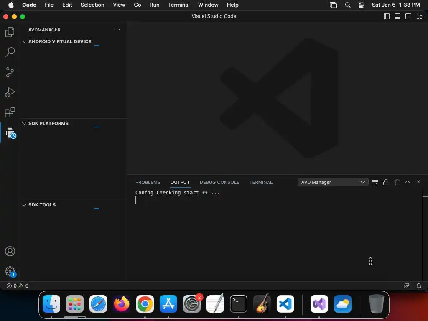428x321 pixels.
Task: Open Google Chrome from the dock
Action: coord(145,304)
